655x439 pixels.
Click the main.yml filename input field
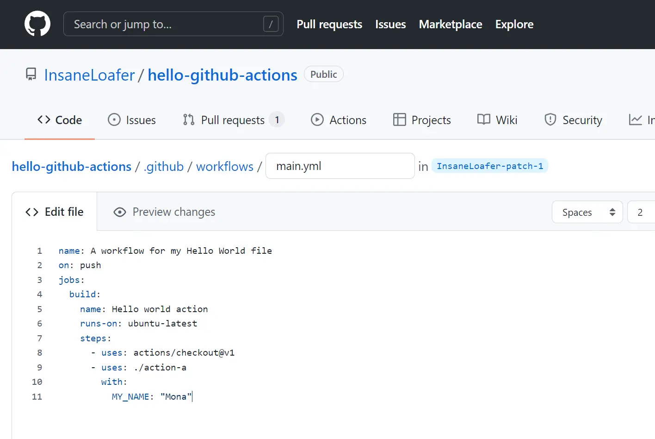coord(340,166)
